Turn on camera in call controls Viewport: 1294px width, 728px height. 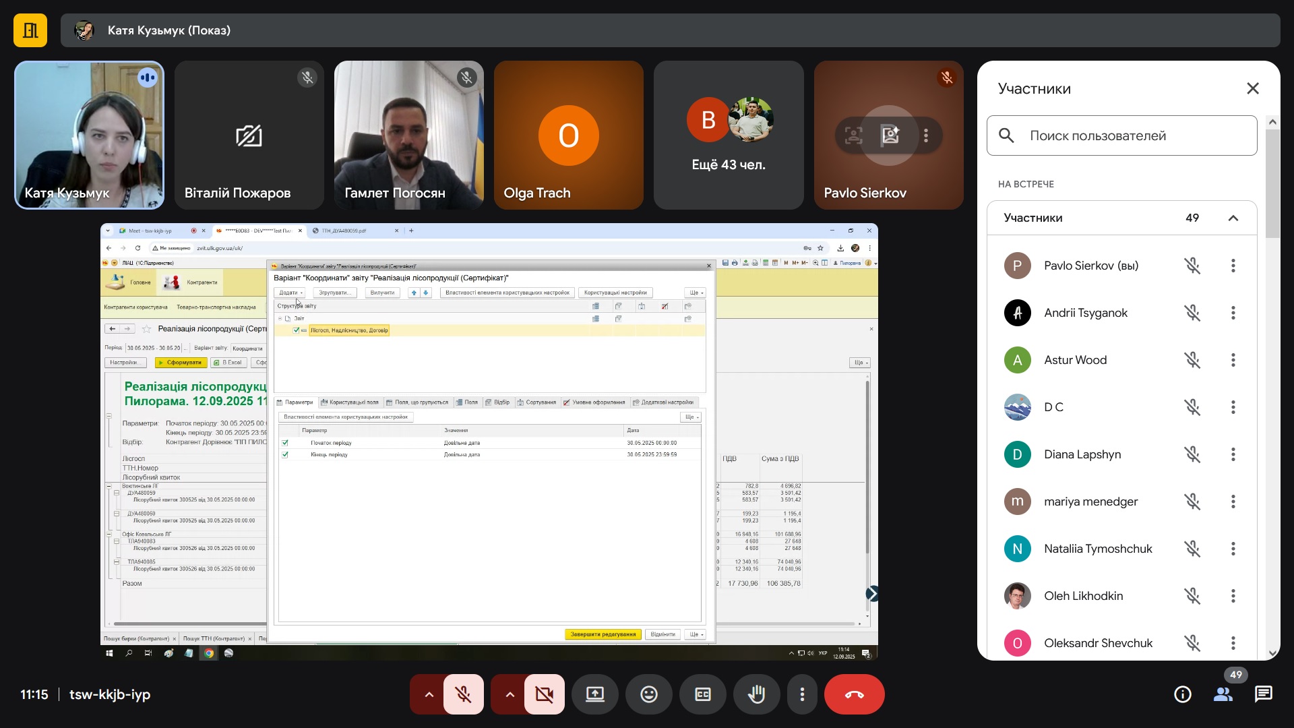(x=544, y=694)
